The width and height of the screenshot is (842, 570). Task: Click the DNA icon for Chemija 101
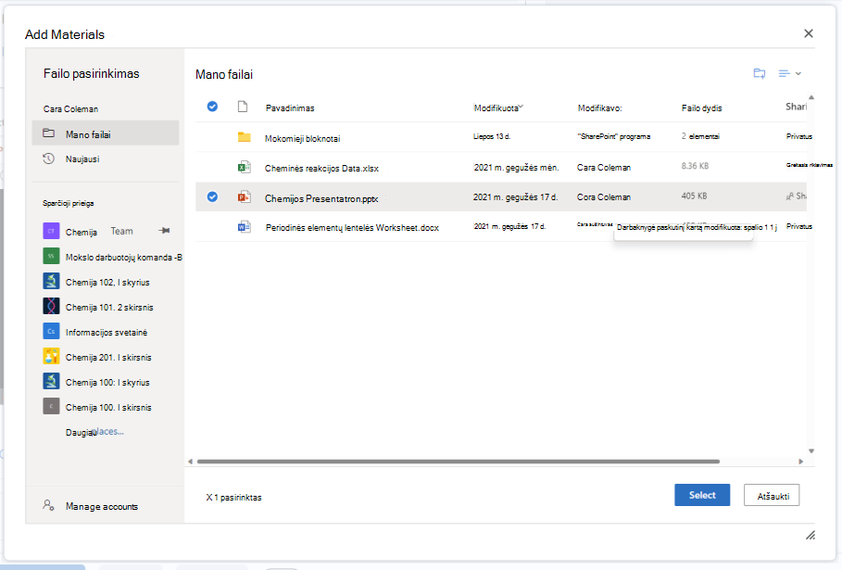(x=51, y=306)
